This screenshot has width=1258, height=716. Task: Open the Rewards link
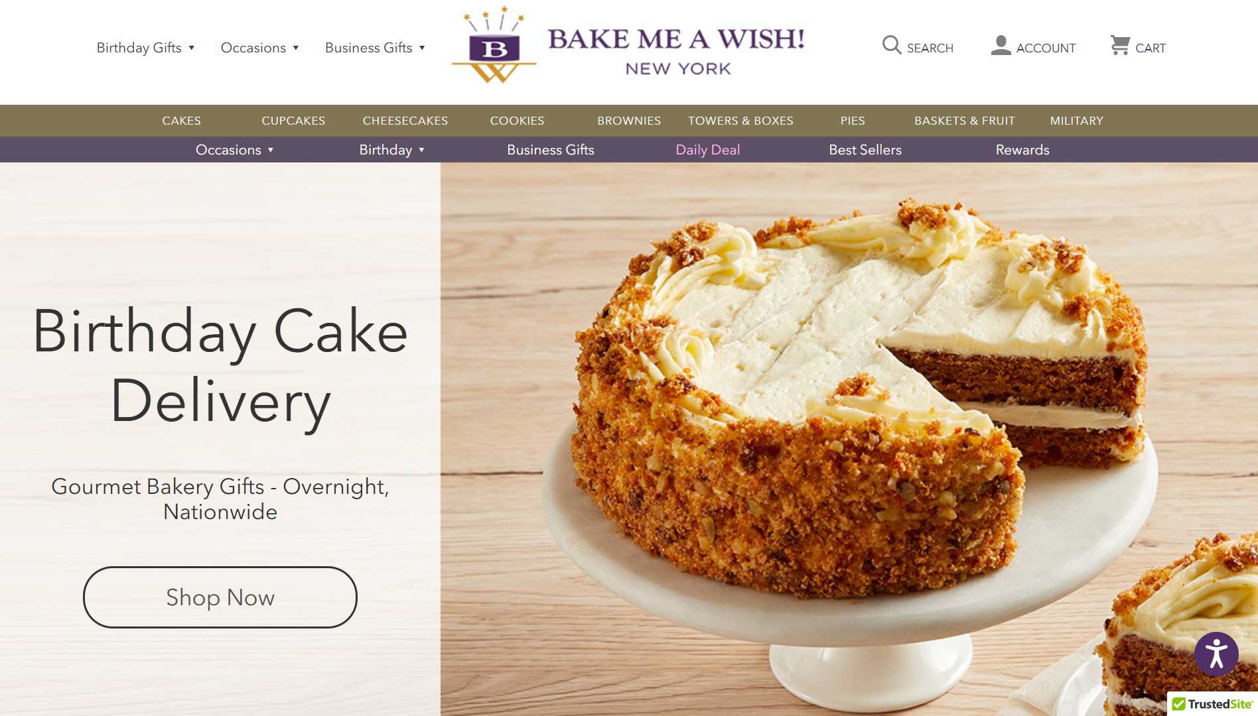(1022, 150)
